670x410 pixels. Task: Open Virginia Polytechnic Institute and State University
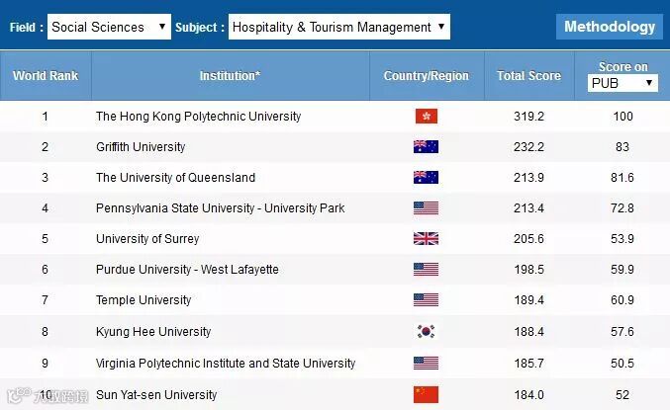pyautogui.click(x=226, y=364)
